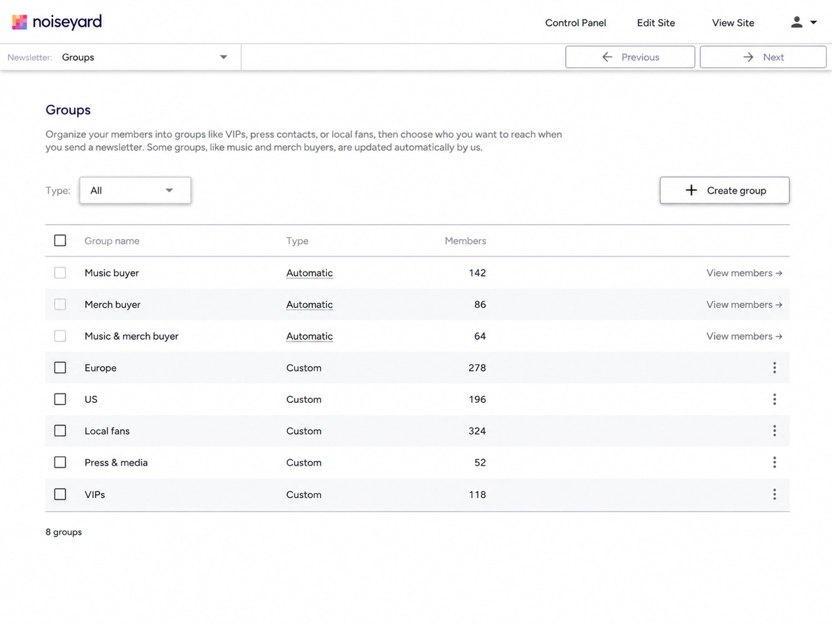Click the Previous button

(x=630, y=57)
